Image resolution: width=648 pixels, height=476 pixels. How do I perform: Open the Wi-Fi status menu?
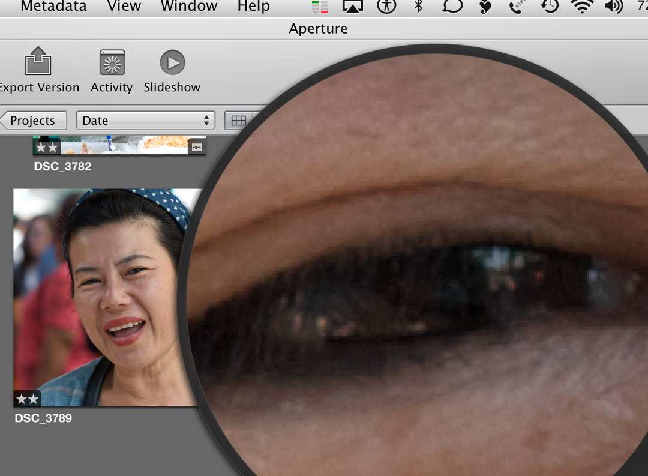[x=582, y=6]
